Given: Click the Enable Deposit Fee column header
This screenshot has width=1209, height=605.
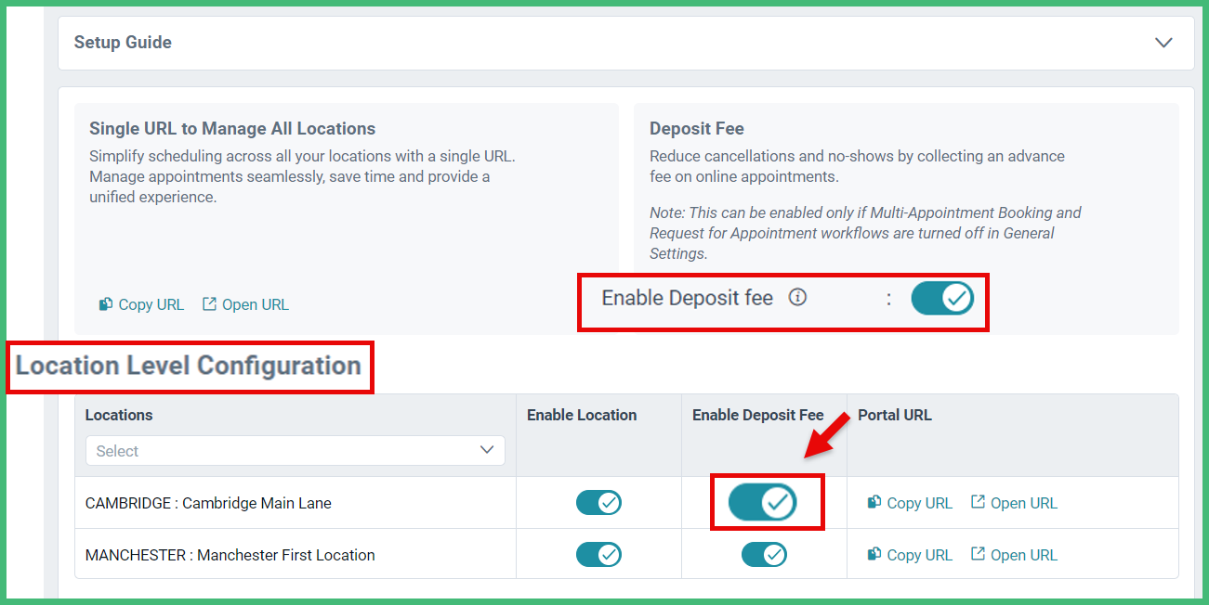Looking at the screenshot, I should (x=757, y=416).
